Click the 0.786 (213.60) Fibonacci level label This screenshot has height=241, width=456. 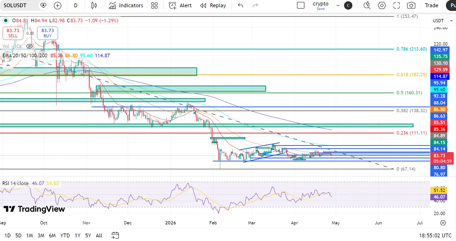click(412, 49)
